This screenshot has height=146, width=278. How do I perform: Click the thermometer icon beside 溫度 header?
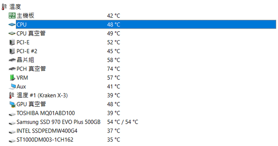[4, 7]
